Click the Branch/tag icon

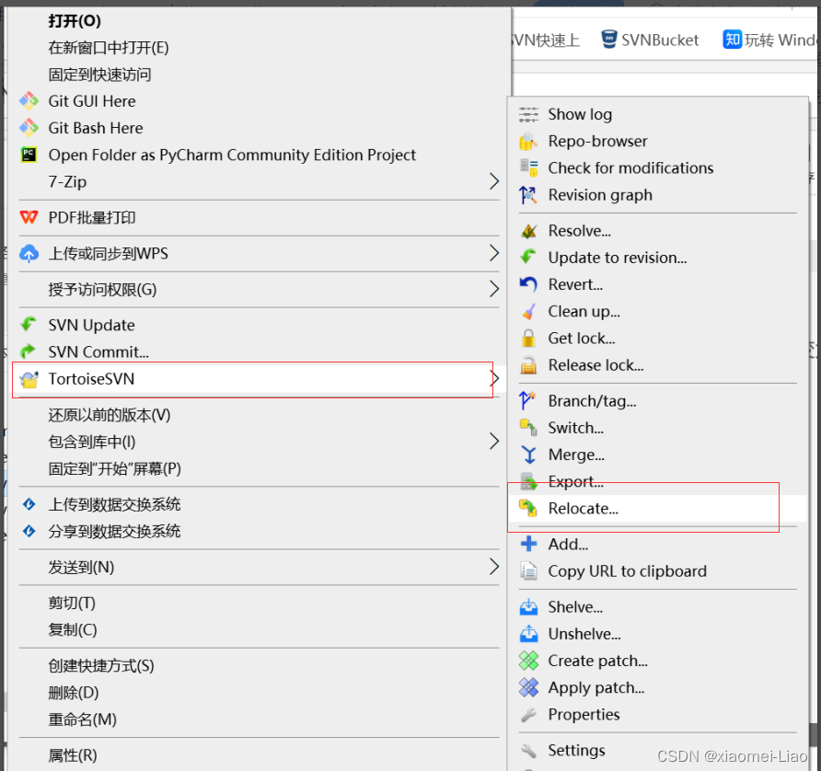pos(528,401)
